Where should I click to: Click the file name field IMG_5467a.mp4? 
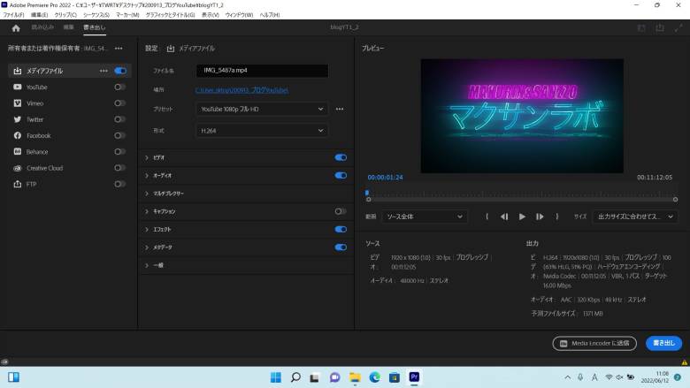click(x=262, y=71)
